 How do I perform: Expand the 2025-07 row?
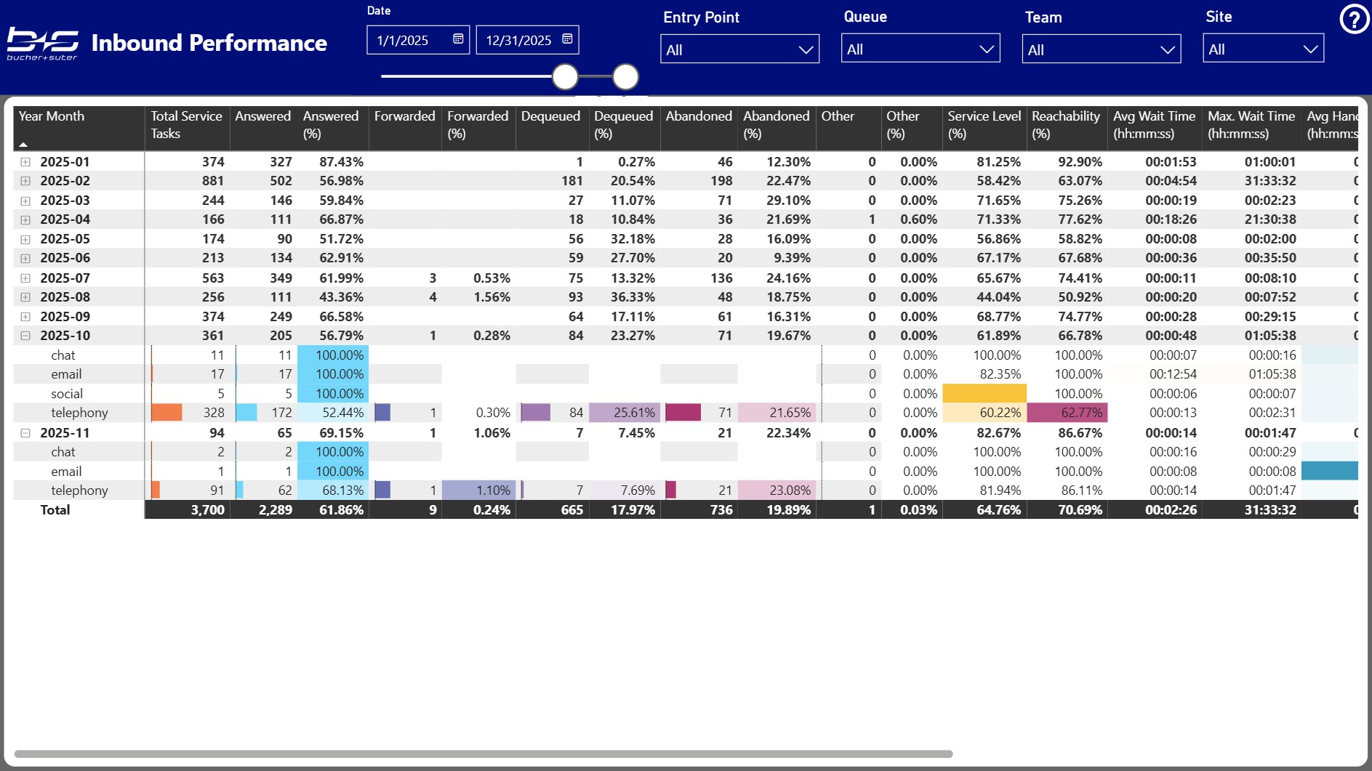click(x=25, y=278)
